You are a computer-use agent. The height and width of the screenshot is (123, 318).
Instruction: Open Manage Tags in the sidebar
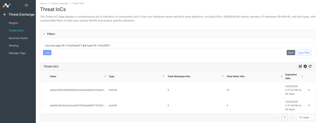(x=17, y=53)
